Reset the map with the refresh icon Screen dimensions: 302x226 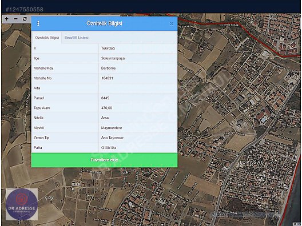coord(25,19)
